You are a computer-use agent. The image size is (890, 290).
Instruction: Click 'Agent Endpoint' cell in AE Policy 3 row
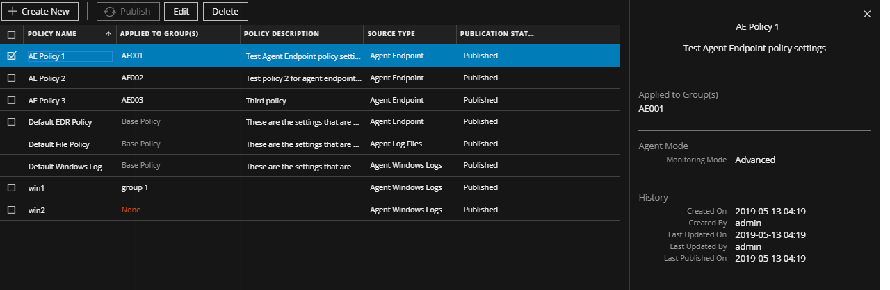pyautogui.click(x=397, y=100)
